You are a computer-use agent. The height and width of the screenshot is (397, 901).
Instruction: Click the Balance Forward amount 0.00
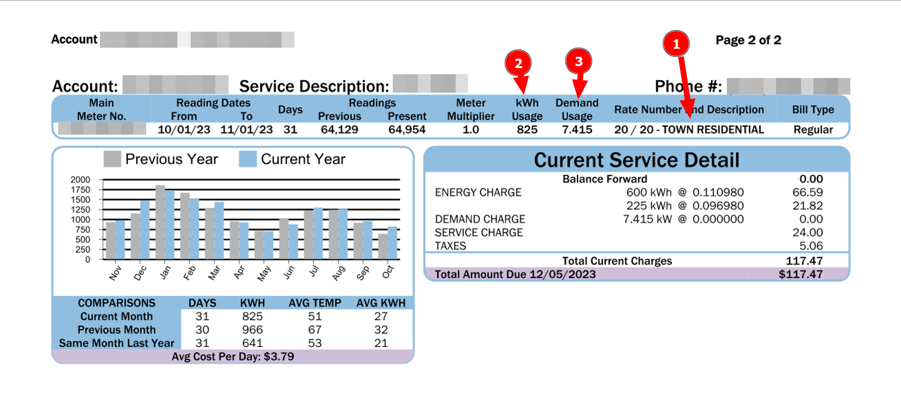[811, 179]
